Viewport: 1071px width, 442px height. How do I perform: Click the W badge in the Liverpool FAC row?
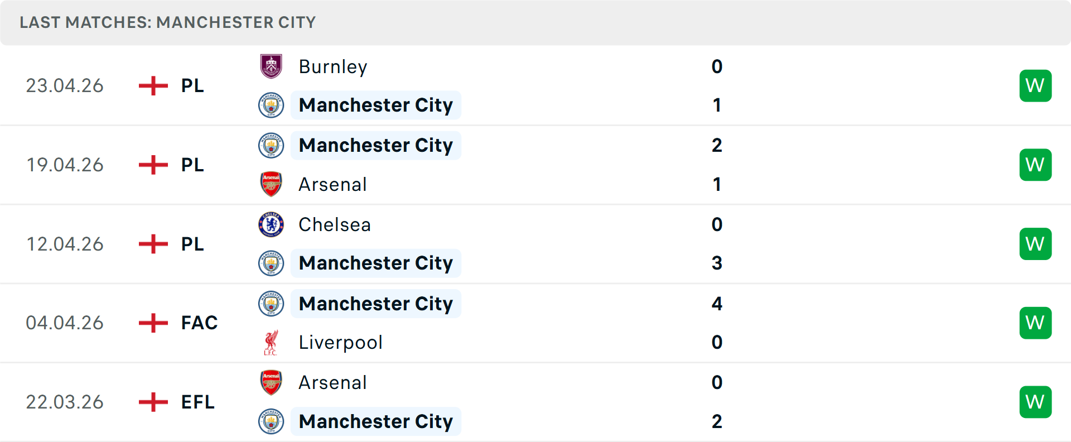point(1035,323)
